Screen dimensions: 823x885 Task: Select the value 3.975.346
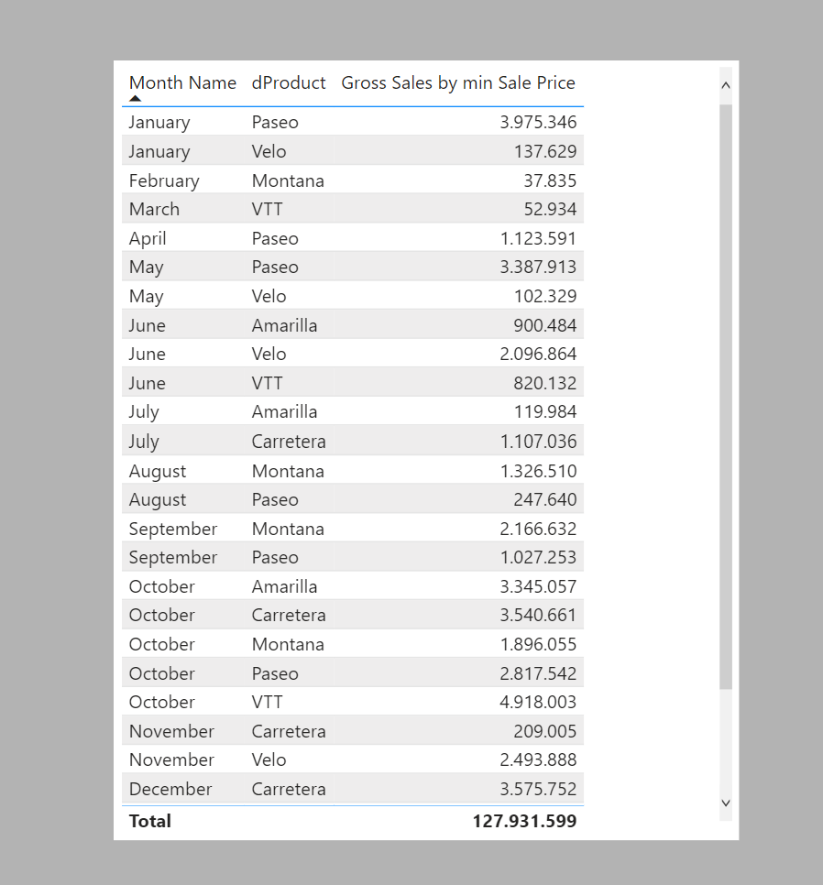[538, 122]
